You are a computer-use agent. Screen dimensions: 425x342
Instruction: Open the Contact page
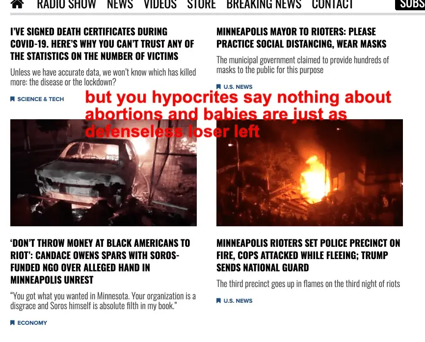pos(332,4)
